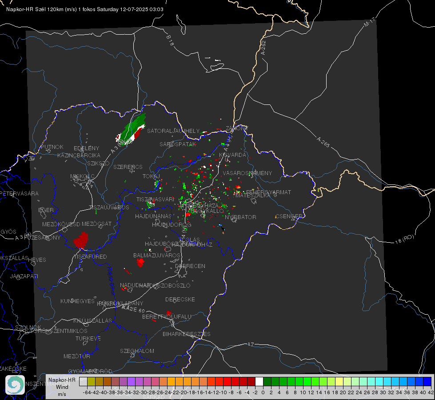
Task: Click the swirl logo icon in bottom-left corner
Action: [x=15, y=385]
